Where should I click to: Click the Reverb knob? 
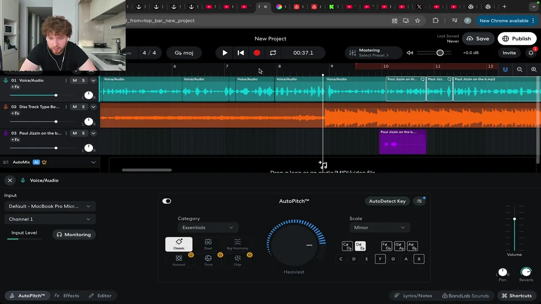tap(526, 272)
